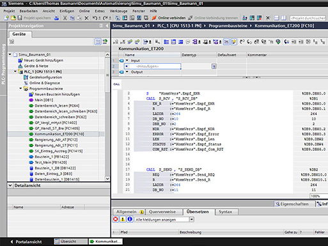Click the open all networks icon
Screen dimensions: 328x246
tap(166, 42)
